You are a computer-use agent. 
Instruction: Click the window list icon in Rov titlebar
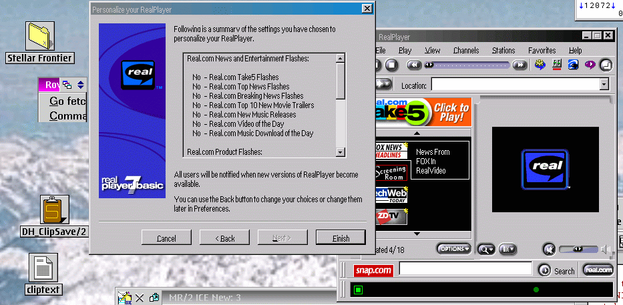(x=67, y=85)
